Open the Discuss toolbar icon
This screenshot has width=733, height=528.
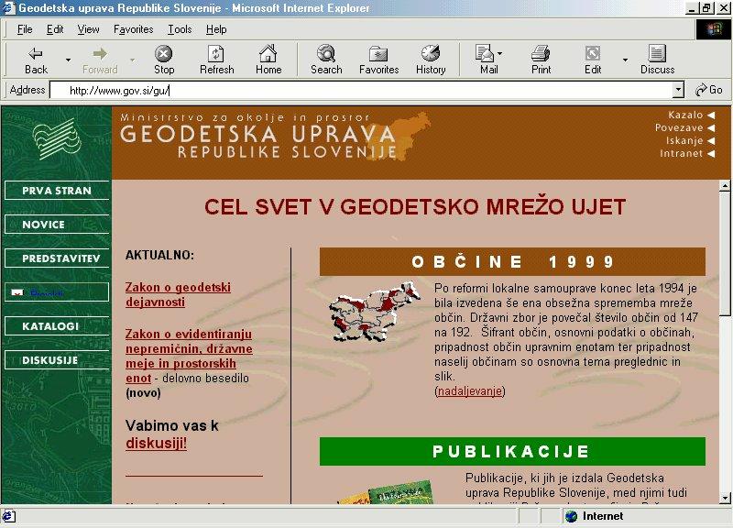click(x=657, y=53)
